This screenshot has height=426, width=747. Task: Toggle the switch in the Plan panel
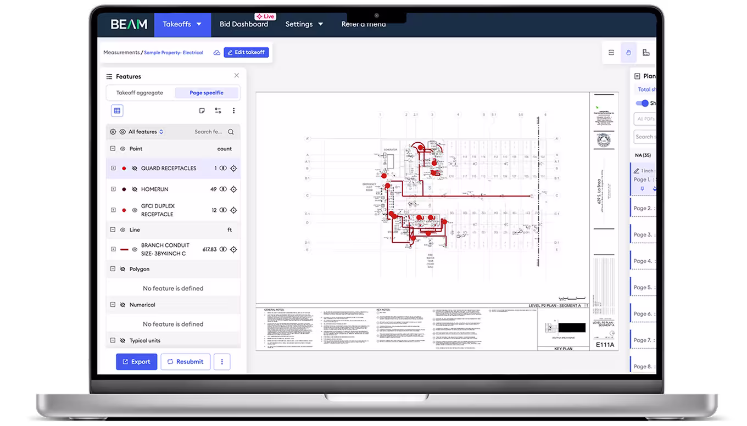tap(642, 103)
